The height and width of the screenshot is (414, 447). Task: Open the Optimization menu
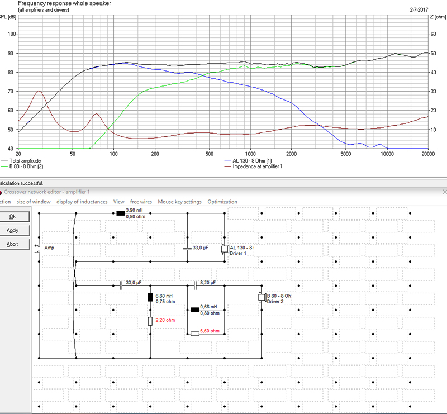[222, 202]
